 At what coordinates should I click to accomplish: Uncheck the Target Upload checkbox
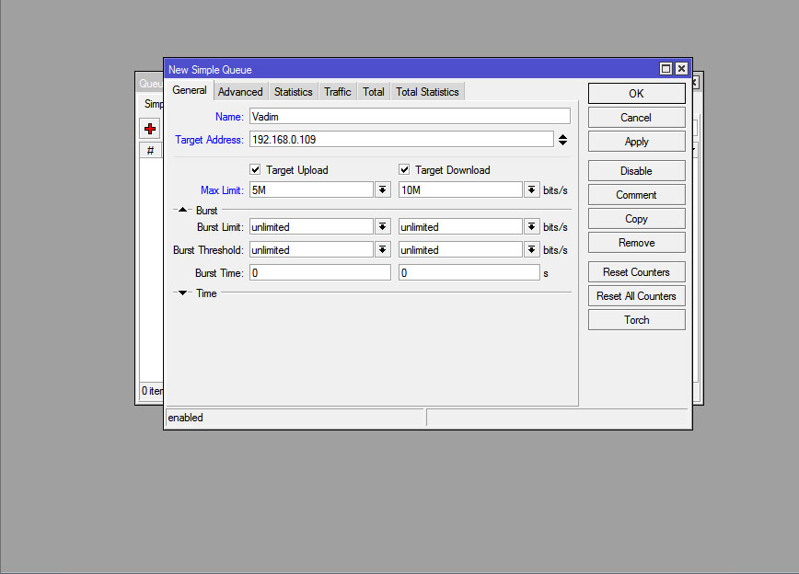(256, 170)
